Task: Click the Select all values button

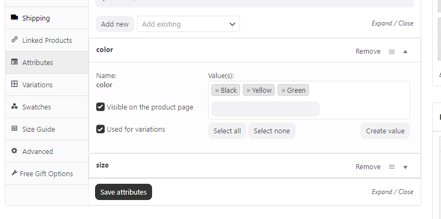Action: [227, 131]
